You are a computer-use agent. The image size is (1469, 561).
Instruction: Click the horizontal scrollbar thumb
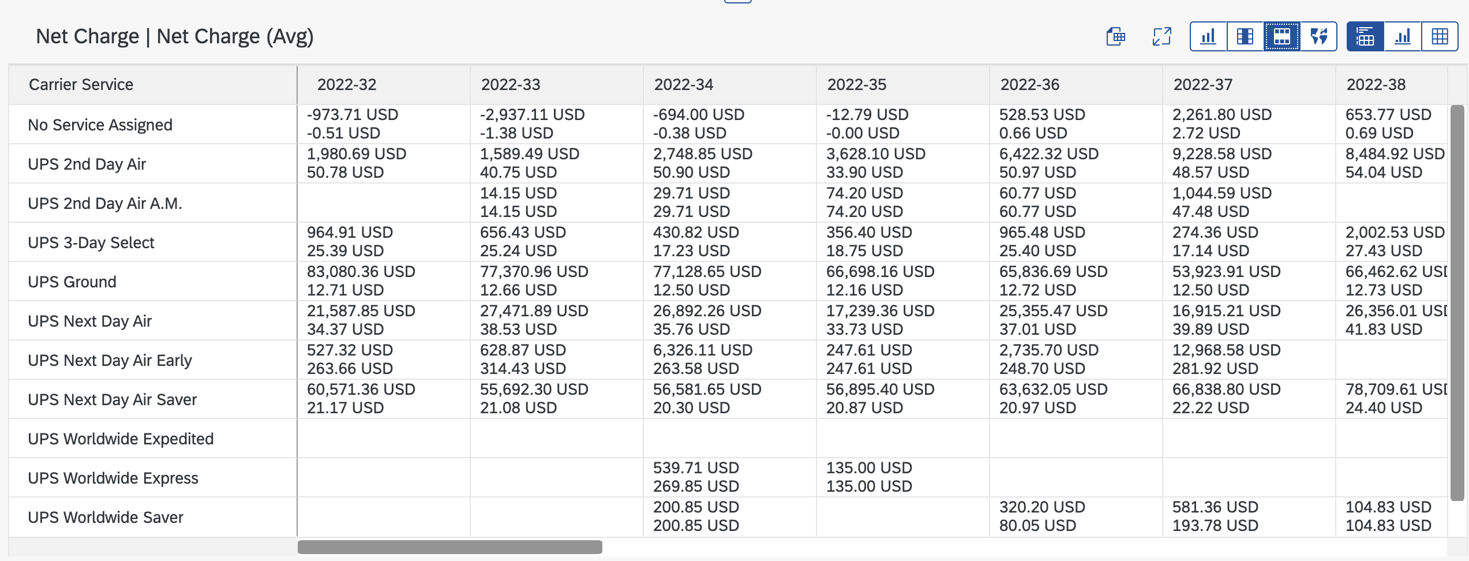point(450,547)
